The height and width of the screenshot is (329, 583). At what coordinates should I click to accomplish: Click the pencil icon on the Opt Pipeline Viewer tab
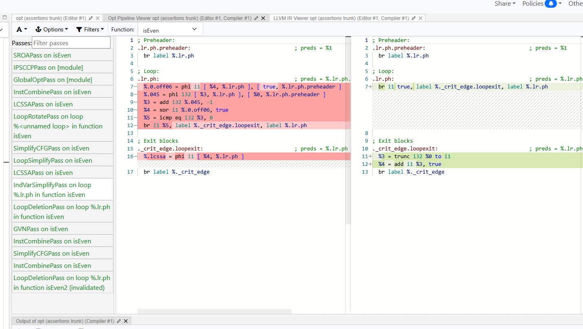[256, 18]
